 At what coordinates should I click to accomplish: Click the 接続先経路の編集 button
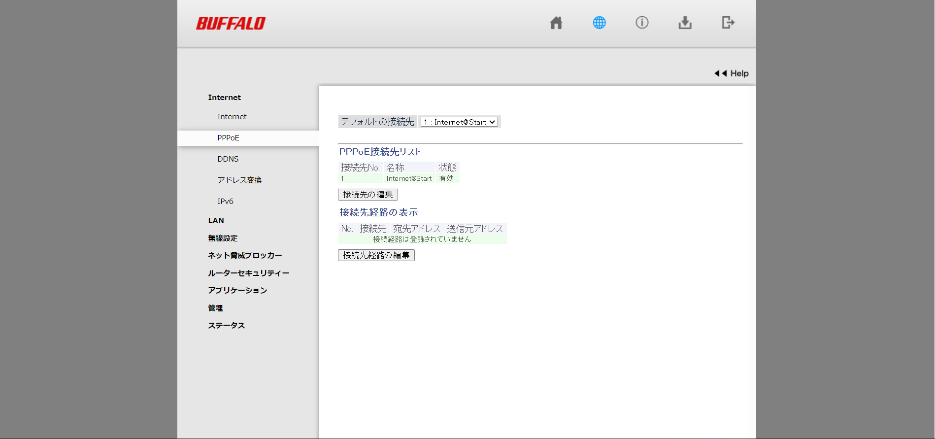tap(376, 255)
